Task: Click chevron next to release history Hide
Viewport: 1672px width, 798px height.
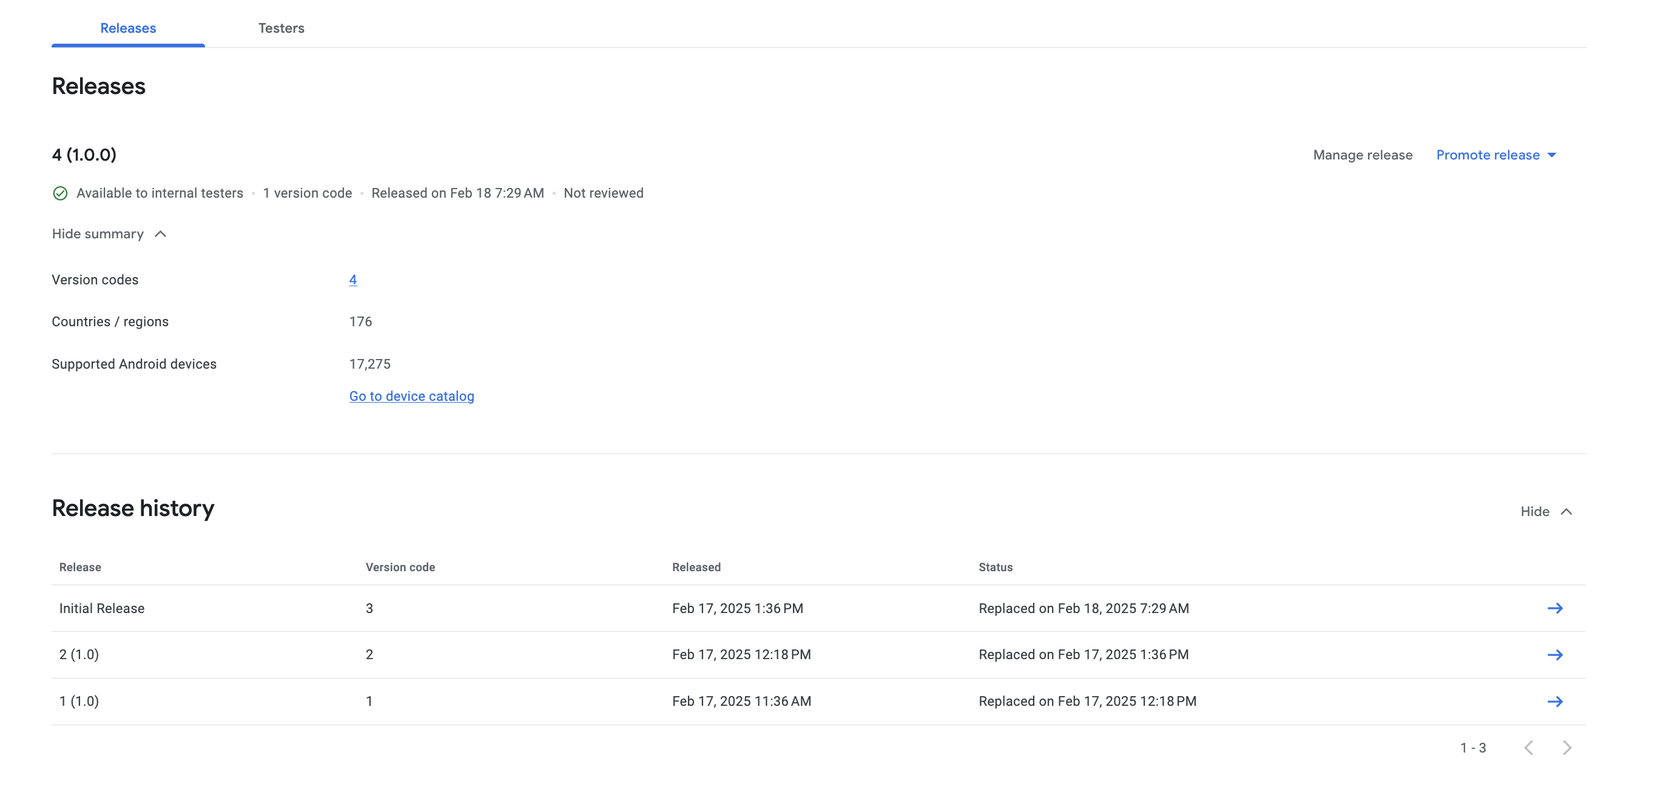Action: 1566,511
